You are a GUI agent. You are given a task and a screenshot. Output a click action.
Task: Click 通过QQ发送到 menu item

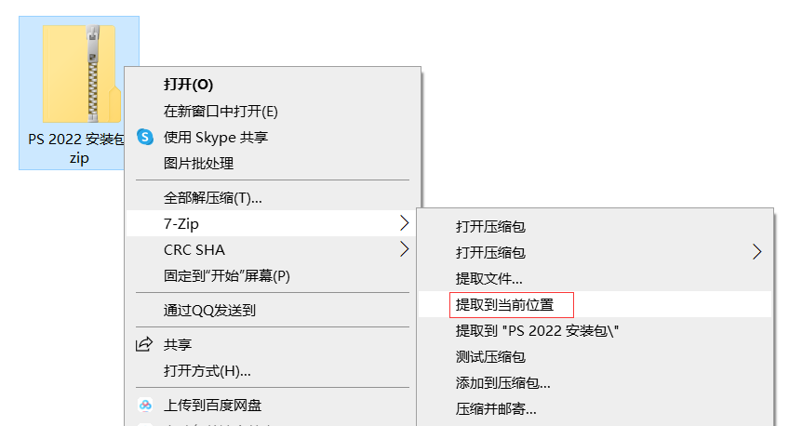[x=209, y=310]
